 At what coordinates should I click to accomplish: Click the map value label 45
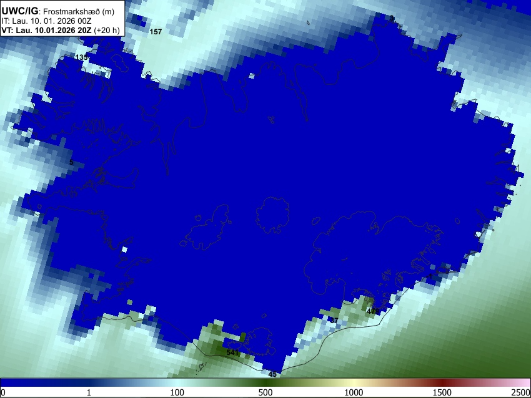click(x=272, y=374)
